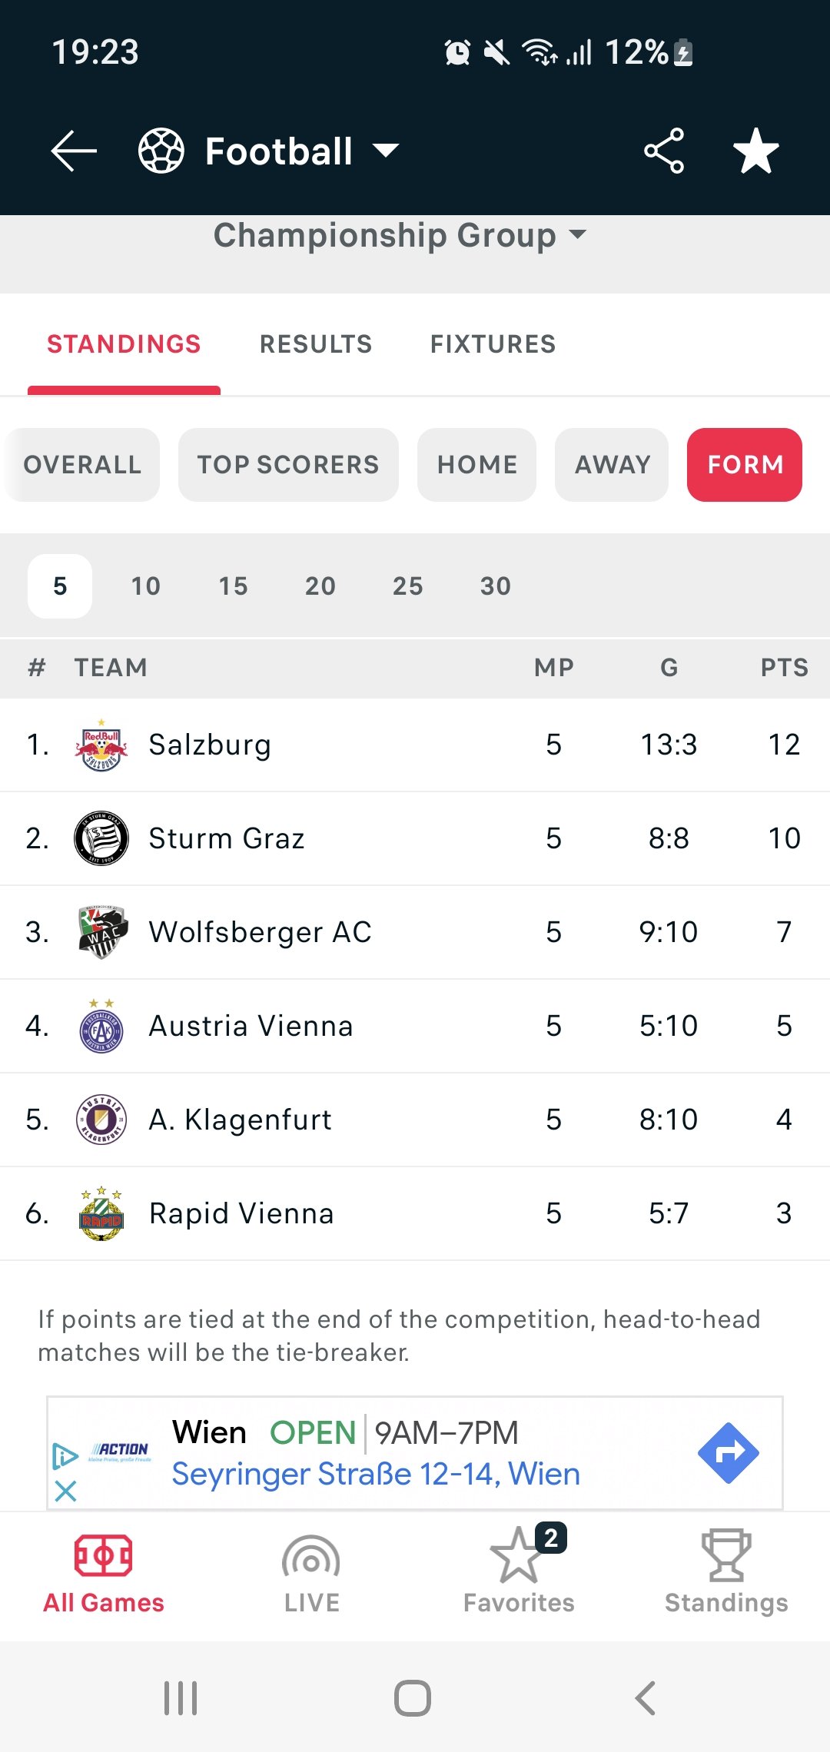Viewport: 830px width, 1752px height.
Task: Tap the back arrow icon
Action: [x=74, y=151]
